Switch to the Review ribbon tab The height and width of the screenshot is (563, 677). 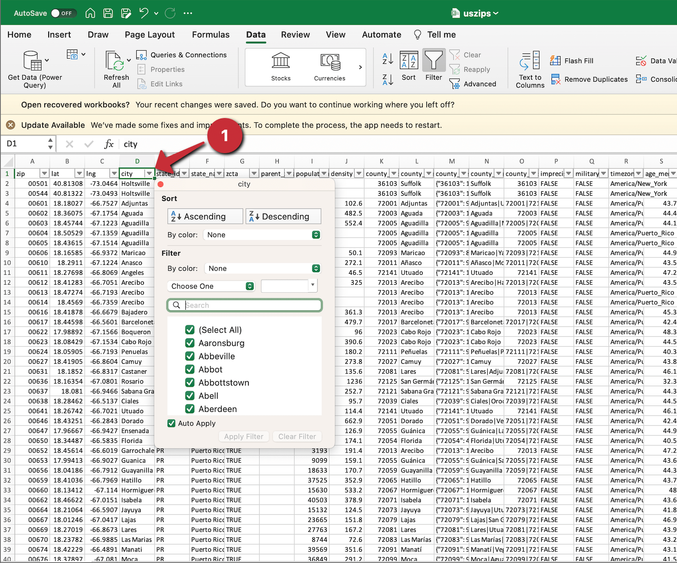click(x=295, y=35)
